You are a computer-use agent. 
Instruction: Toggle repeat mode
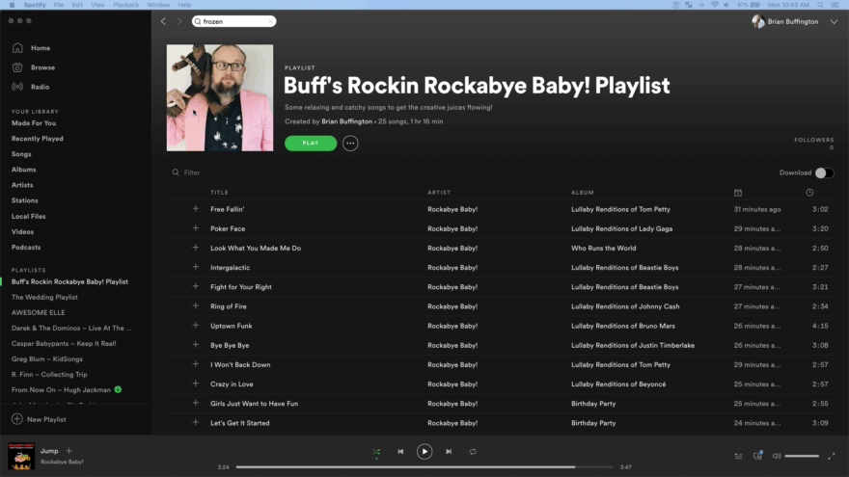click(473, 452)
